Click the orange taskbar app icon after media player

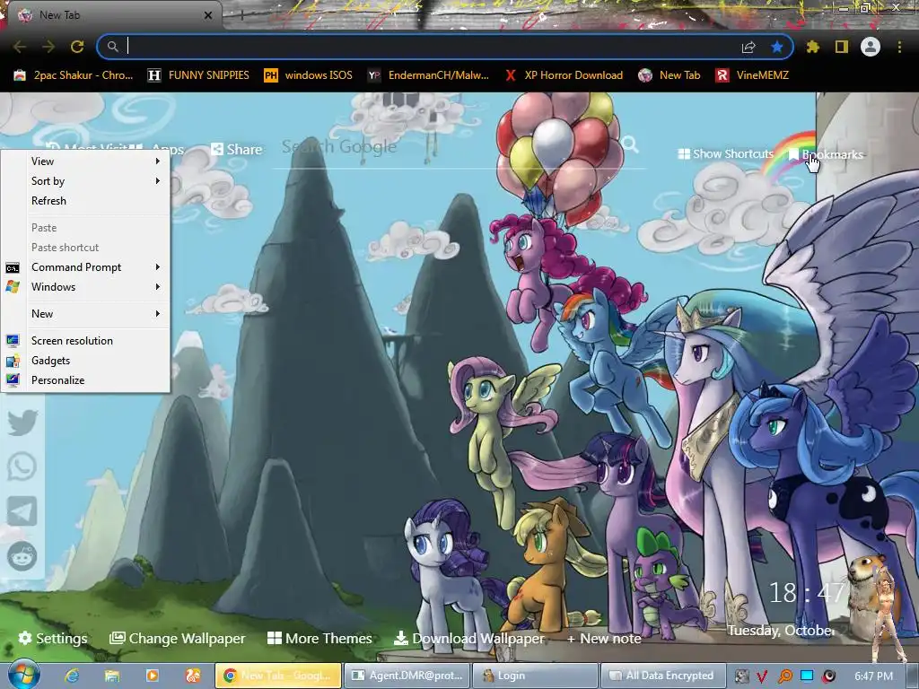[192, 676]
